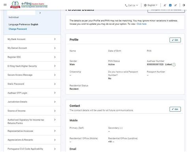Click the 'Primary (Self)' mobile label
This screenshot has height=152, width=187.
77,128
